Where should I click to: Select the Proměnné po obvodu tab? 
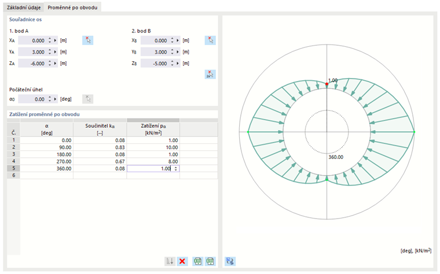[72, 8]
